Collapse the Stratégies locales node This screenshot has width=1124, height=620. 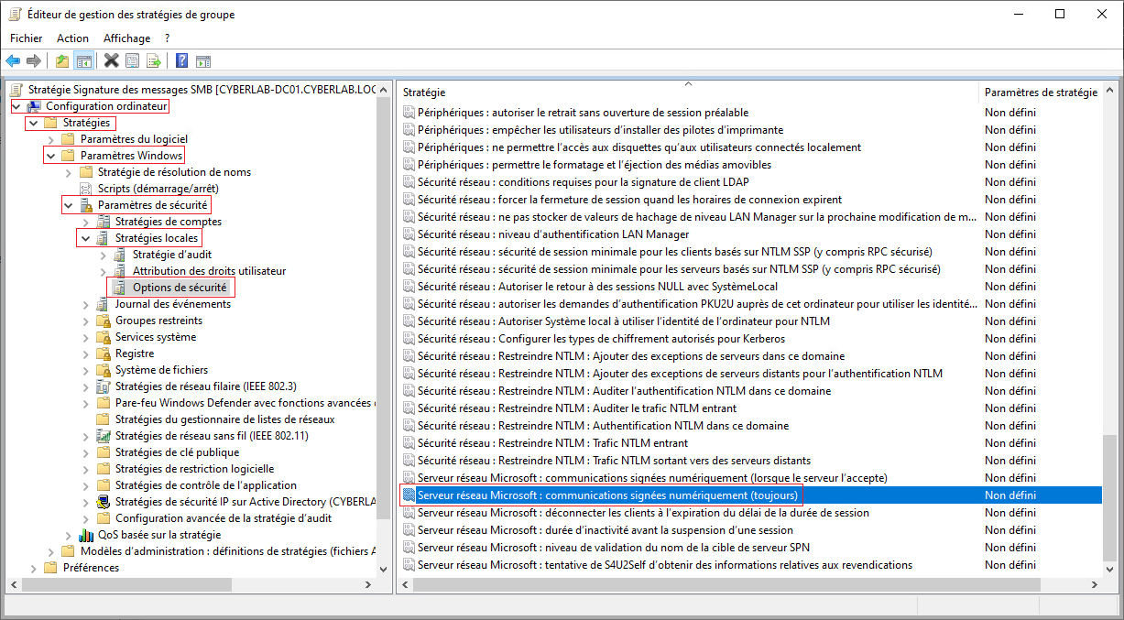(x=86, y=238)
